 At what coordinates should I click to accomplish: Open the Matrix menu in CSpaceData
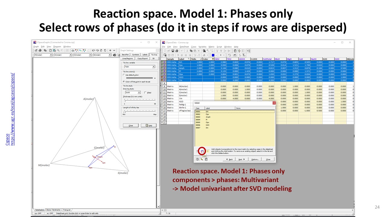click(211, 47)
